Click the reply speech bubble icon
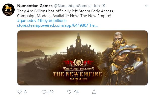Viewport: 150px width, 98px height. [19, 92]
